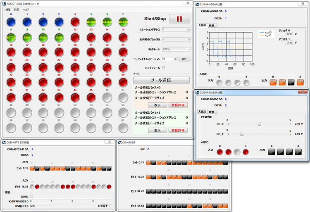Click CH_1 slider left arrow
The height and width of the screenshot is (212, 310).
click(x=228, y=134)
